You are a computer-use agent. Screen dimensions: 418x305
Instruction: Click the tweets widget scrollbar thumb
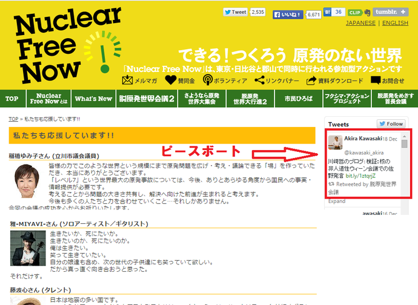point(405,144)
